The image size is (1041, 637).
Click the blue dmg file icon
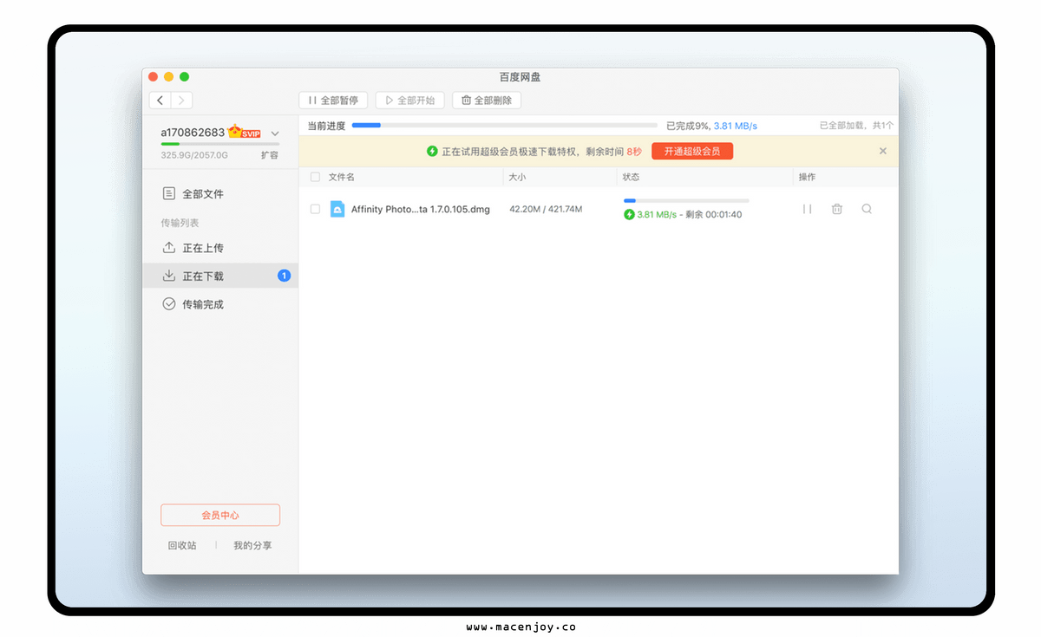click(337, 209)
